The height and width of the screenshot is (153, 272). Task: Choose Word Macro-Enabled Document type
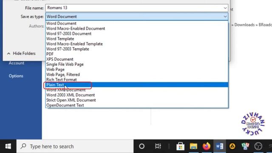point(137,28)
